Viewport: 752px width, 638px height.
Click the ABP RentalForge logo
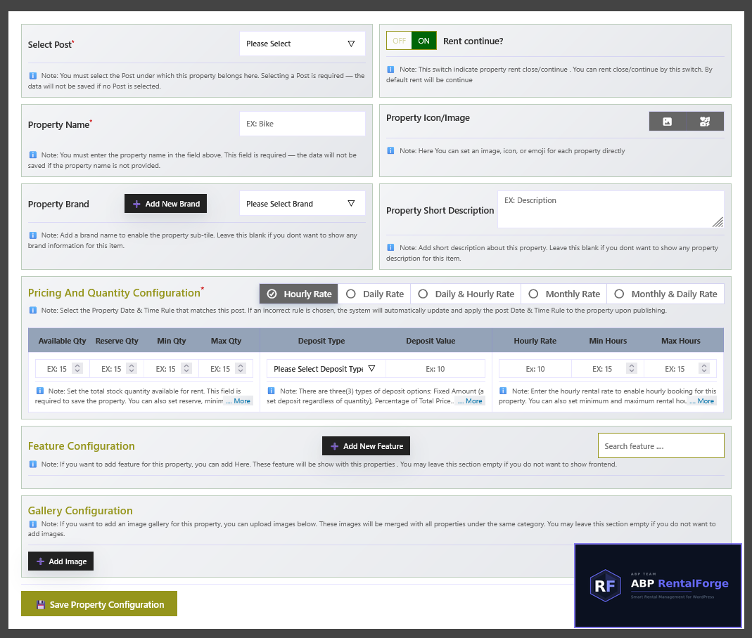pyautogui.click(x=658, y=585)
